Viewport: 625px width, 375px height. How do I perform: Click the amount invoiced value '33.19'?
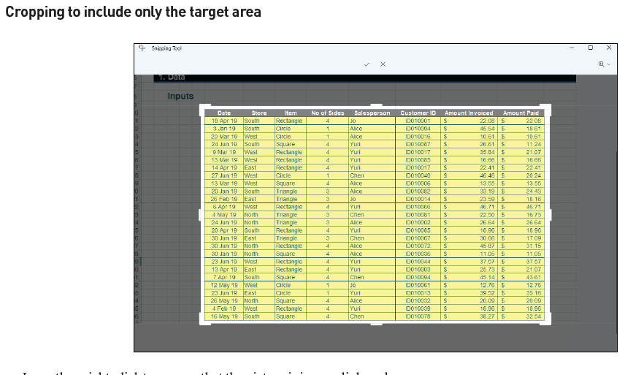click(487, 191)
